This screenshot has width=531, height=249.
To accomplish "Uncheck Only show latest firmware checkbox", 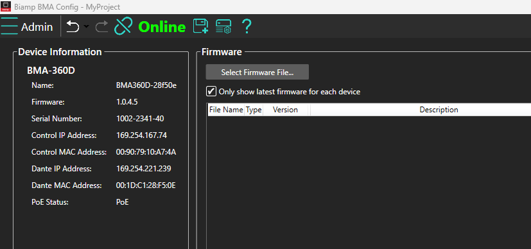I will point(211,91).
